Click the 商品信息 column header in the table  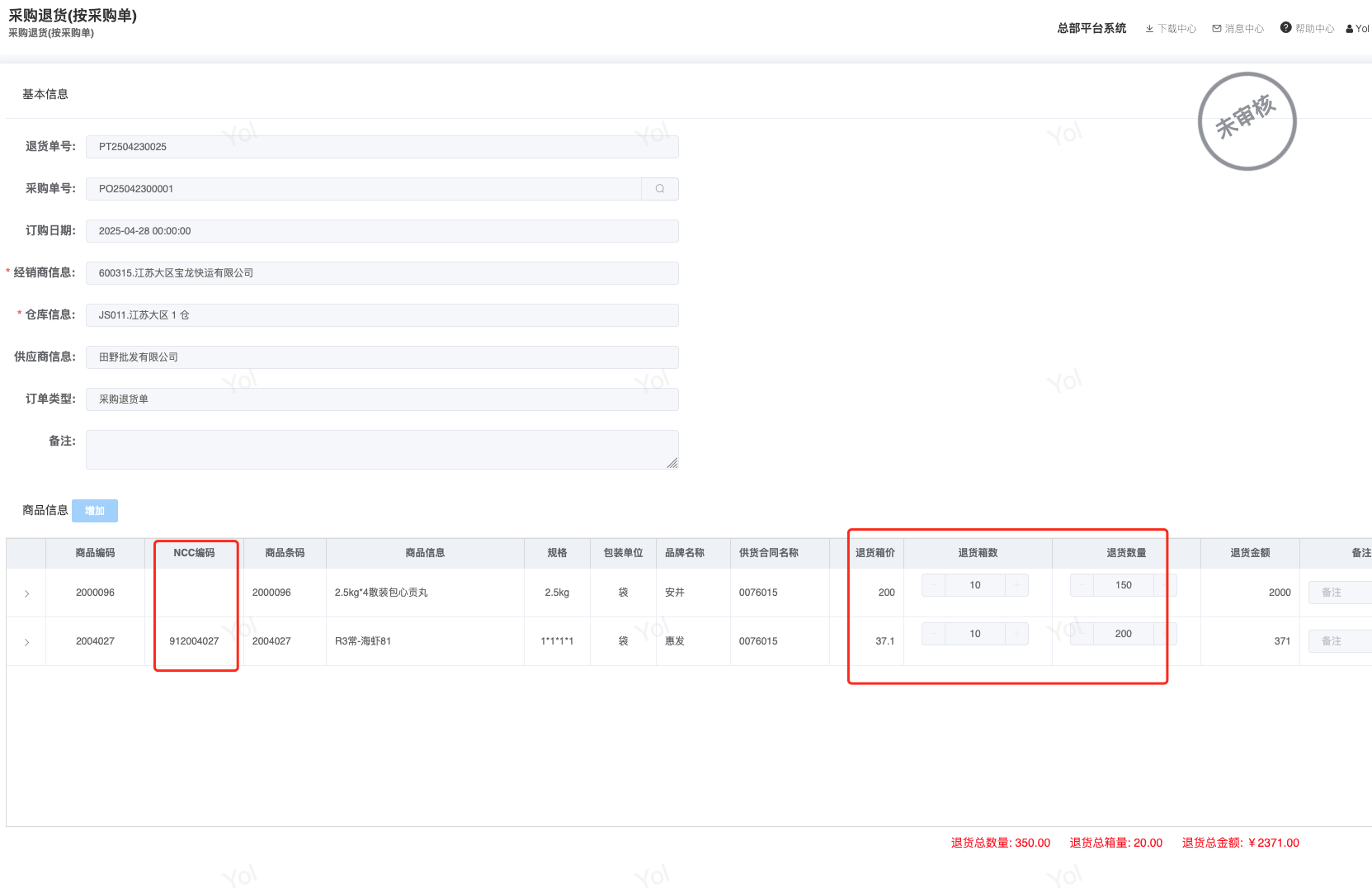click(x=425, y=553)
